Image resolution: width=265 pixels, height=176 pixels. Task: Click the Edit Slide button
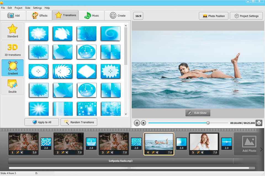[198, 113]
